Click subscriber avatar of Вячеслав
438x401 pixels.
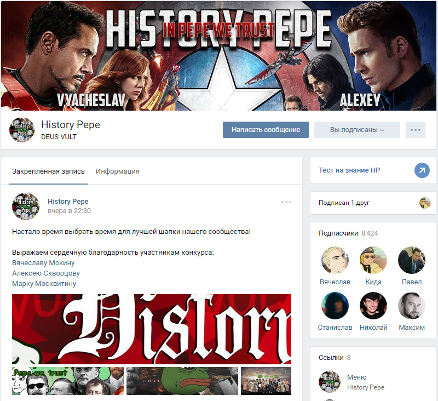click(x=335, y=260)
